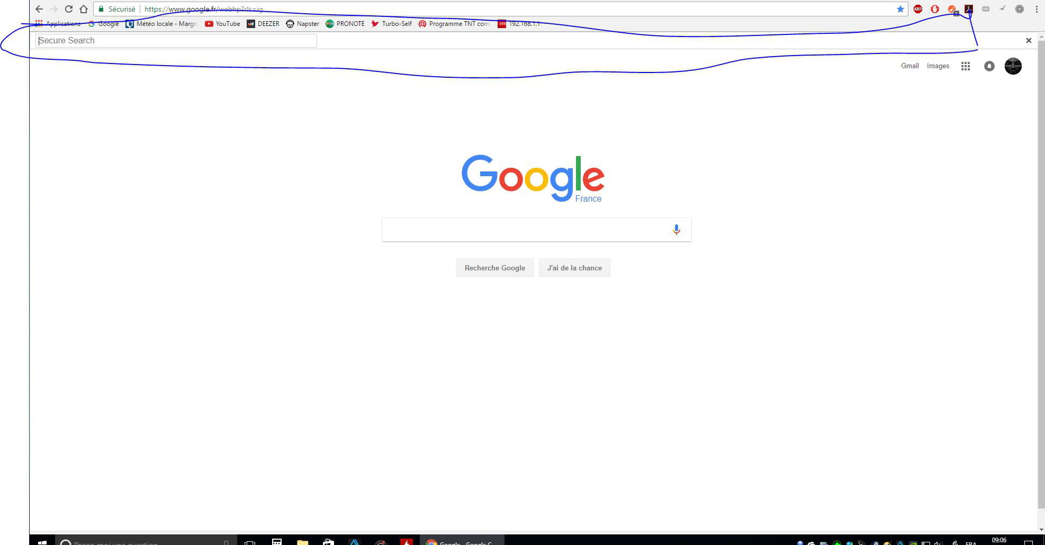Focus the Google search box
The height and width of the screenshot is (545, 1045).
[x=537, y=230]
